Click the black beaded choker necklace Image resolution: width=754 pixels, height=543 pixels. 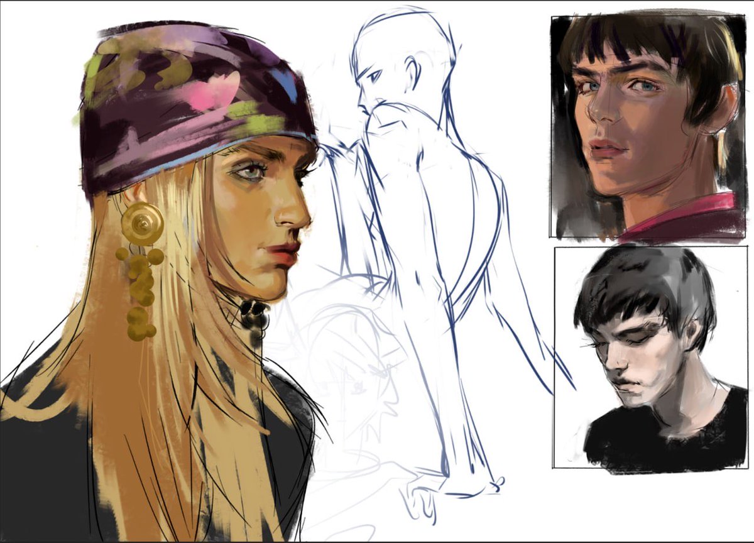pos(256,321)
